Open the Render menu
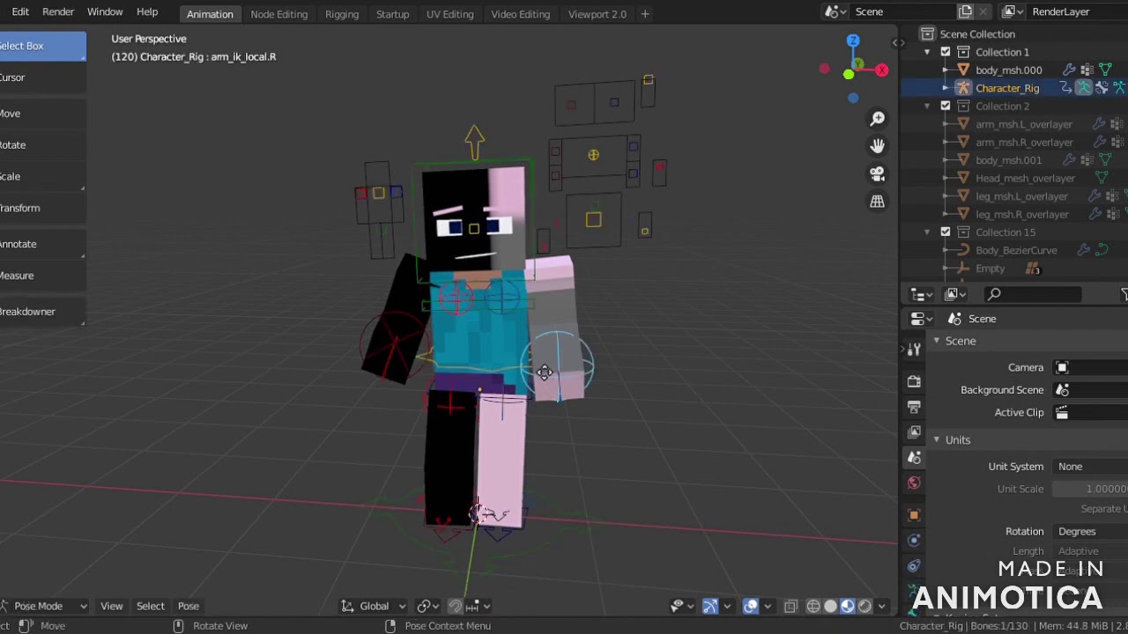1128x634 pixels. (x=58, y=11)
